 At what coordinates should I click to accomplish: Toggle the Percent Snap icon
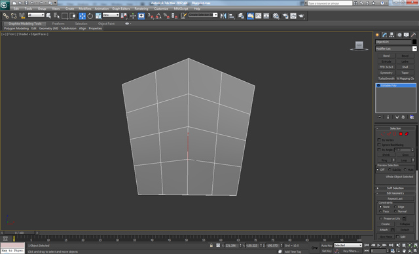[166, 16]
